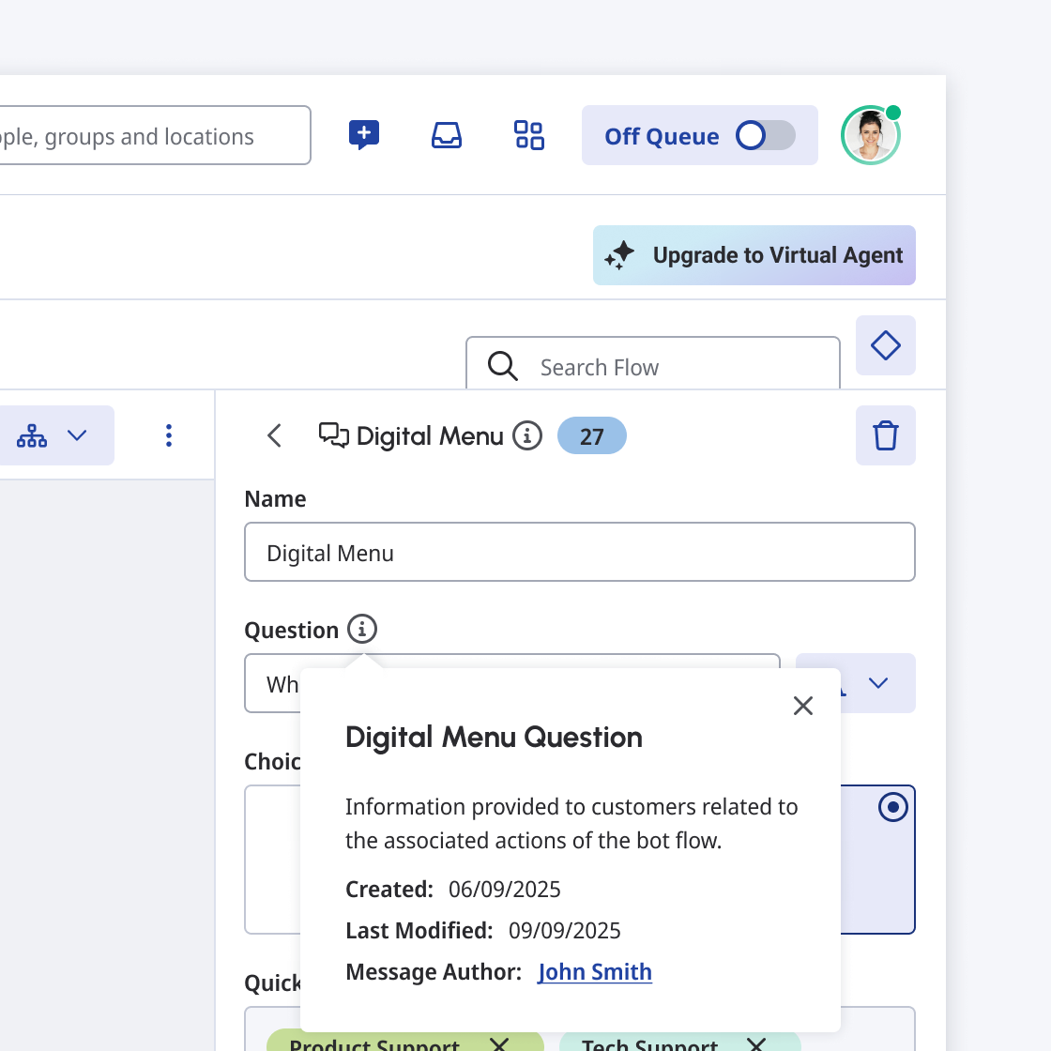
Task: Click the diamond icon beside Search Flow
Action: tap(885, 345)
